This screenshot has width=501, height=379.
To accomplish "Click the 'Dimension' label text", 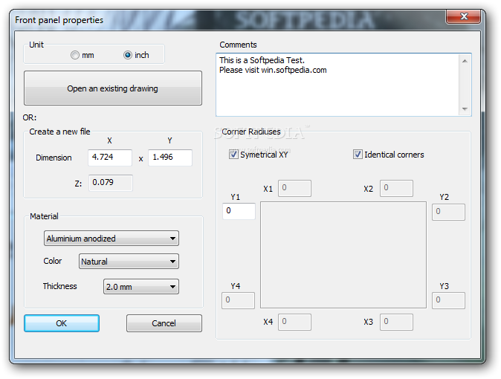I will (54, 158).
